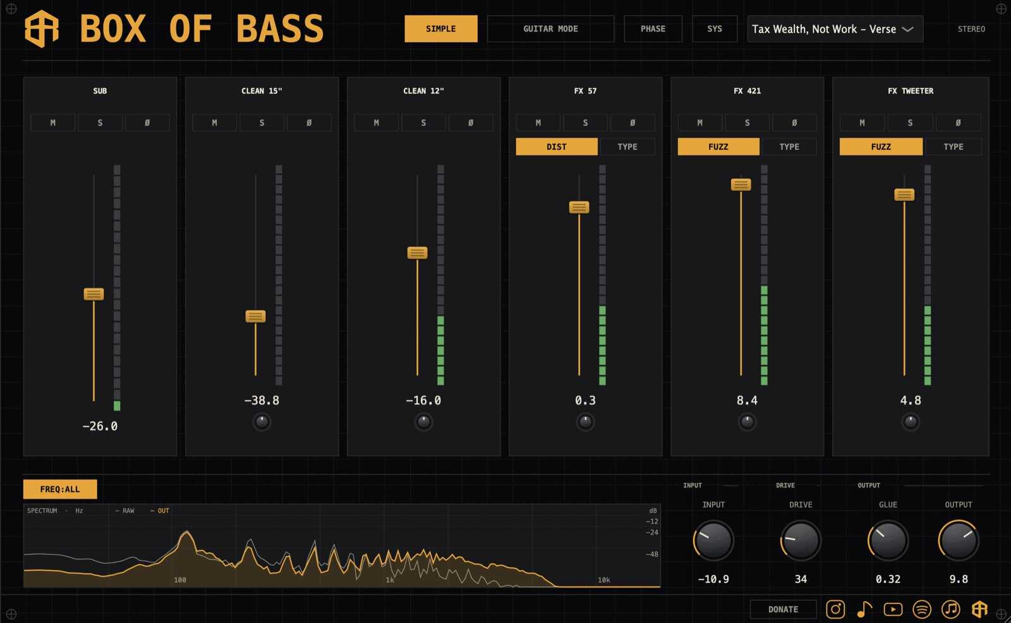
Task: Mute the SUB channel
Action: 53,123
